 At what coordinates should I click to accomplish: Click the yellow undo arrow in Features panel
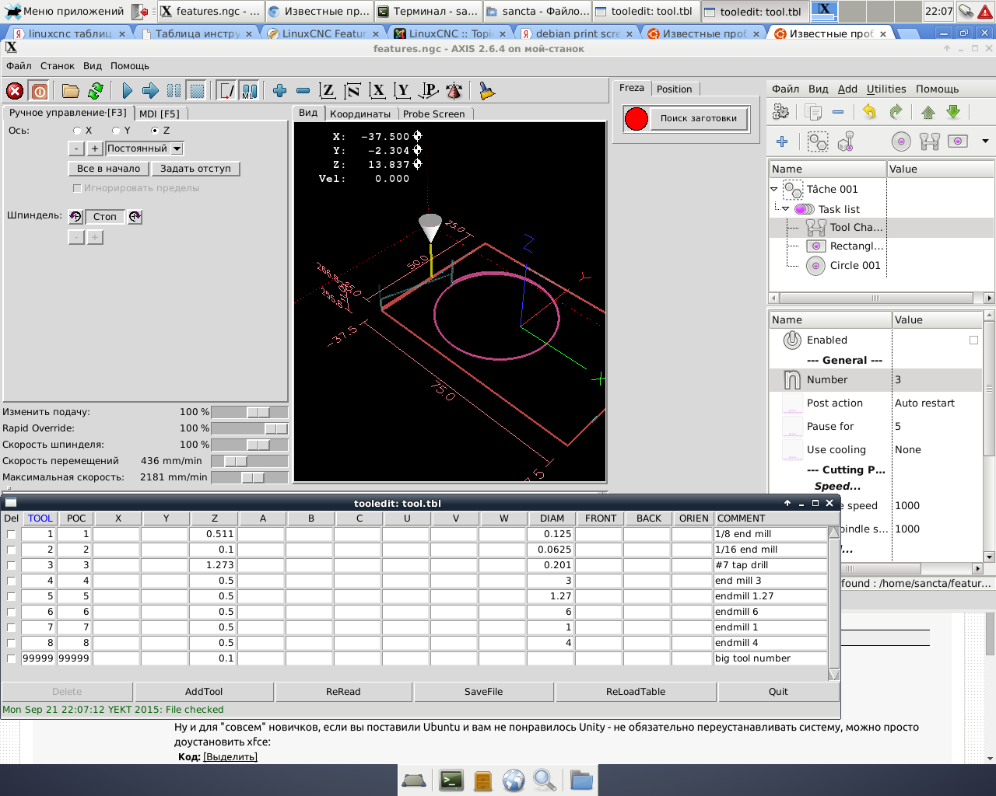[x=869, y=112]
